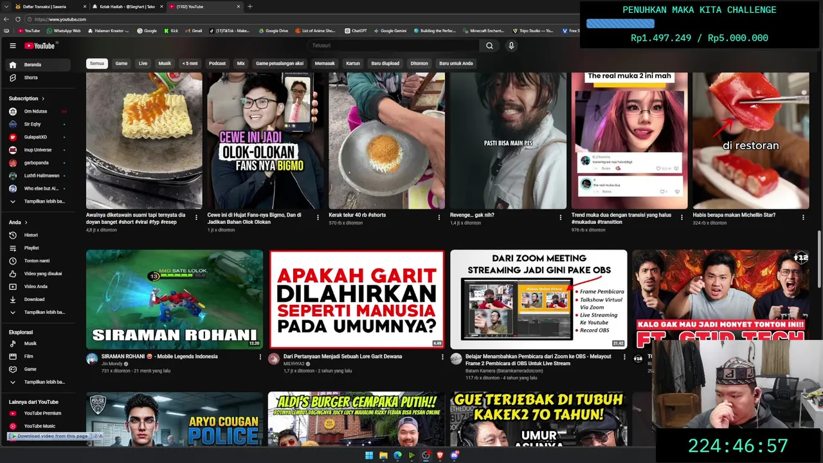Viewport: 823px width, 463px height.
Task: Open the Kerak telur short thumbnail
Action: point(386,140)
